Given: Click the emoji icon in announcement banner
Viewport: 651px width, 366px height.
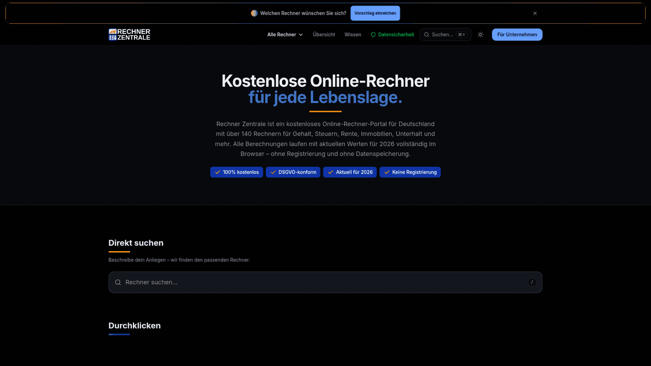Looking at the screenshot, I should [x=254, y=13].
